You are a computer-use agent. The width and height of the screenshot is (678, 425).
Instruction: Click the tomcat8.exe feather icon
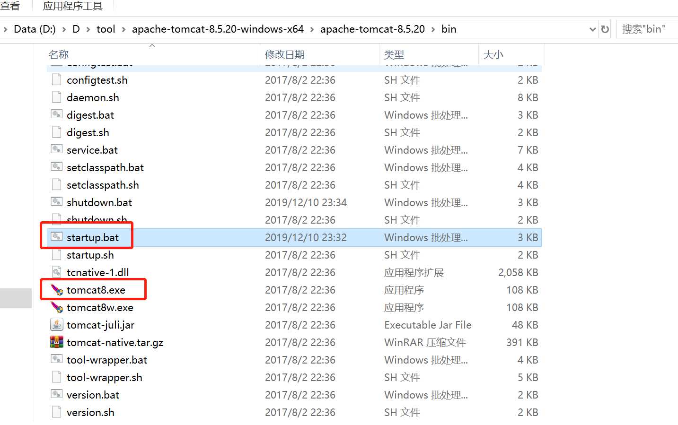[57, 289]
